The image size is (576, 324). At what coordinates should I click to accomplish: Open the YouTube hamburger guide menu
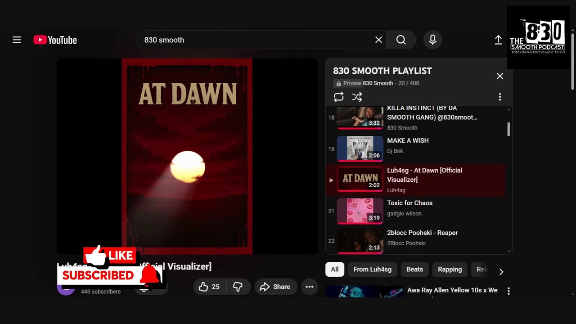[x=17, y=40]
